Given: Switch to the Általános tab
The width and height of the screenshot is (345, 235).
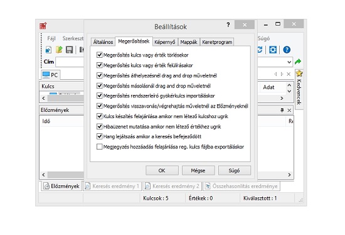Looking at the screenshot, I should click(x=103, y=42).
